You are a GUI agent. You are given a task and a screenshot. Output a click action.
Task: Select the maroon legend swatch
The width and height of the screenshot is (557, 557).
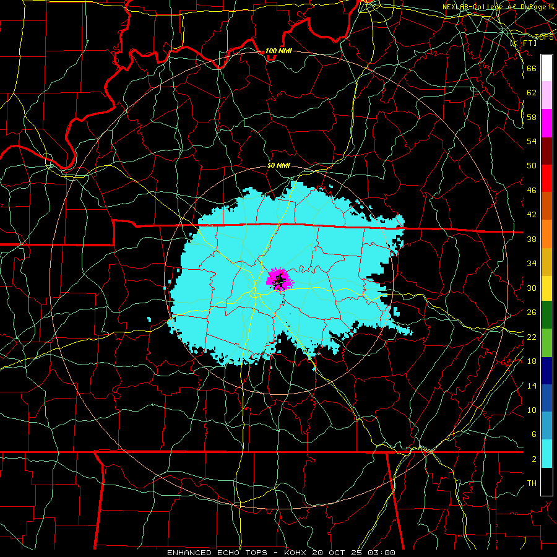546,151
